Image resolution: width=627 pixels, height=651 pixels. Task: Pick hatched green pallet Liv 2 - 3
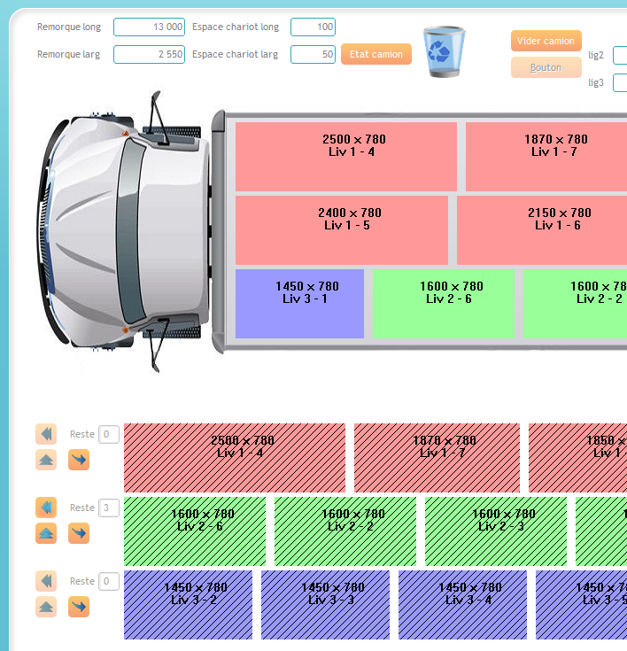(x=495, y=531)
